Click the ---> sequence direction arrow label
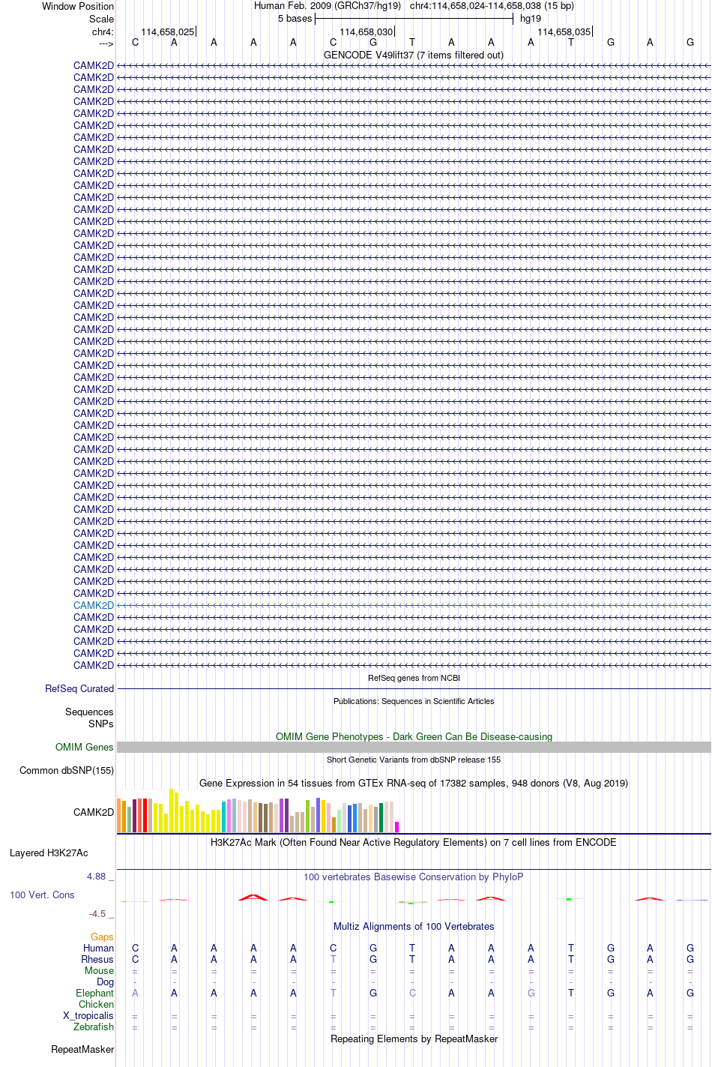This screenshot has height=1067, width=712. point(106,43)
